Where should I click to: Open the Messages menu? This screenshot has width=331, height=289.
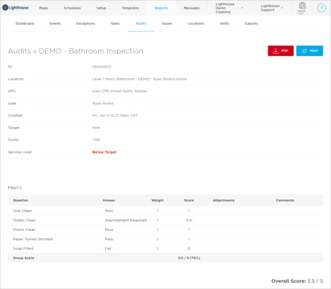click(x=191, y=8)
